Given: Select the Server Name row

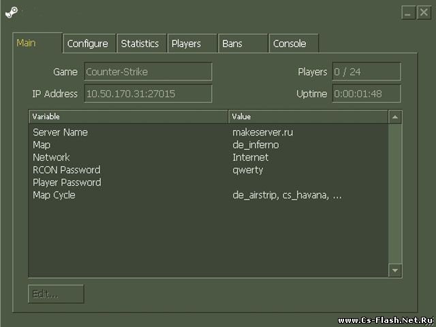Looking at the screenshot, I should 60,132.
